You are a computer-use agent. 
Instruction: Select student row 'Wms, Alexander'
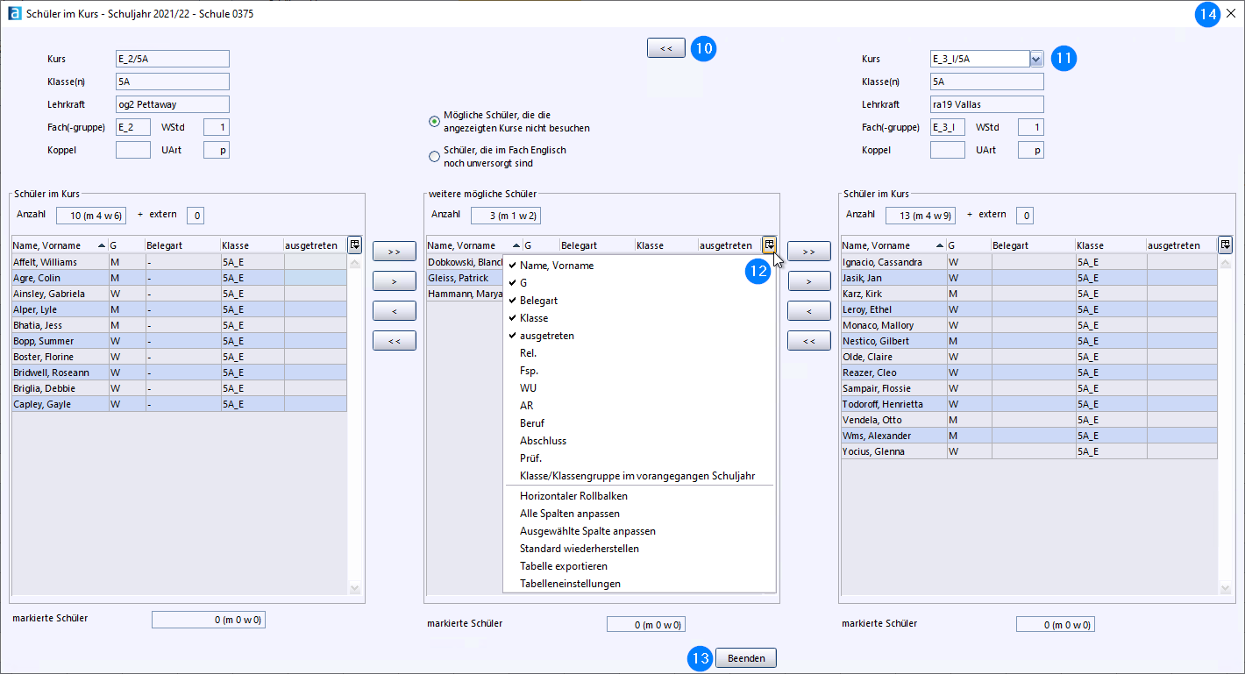(1029, 436)
